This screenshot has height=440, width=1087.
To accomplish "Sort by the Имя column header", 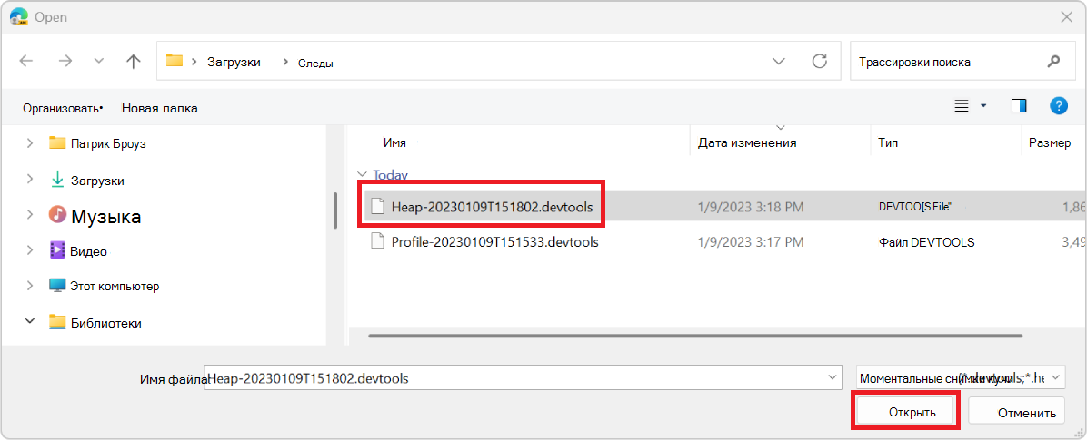I will pyautogui.click(x=394, y=143).
